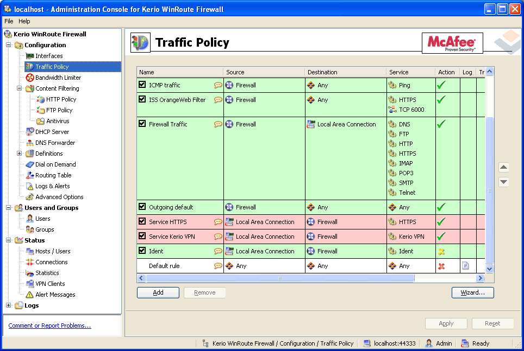This screenshot has height=351, width=524.
Task: Click the TCP 6000 service entry
Action: point(407,110)
